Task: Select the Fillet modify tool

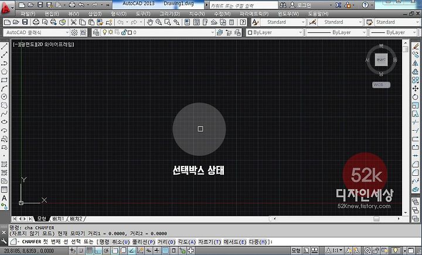Action: pyautogui.click(x=416, y=172)
